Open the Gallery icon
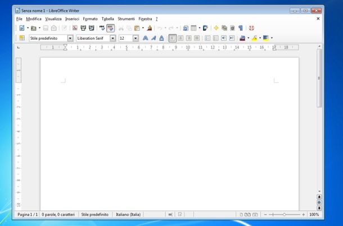 tap(224, 28)
